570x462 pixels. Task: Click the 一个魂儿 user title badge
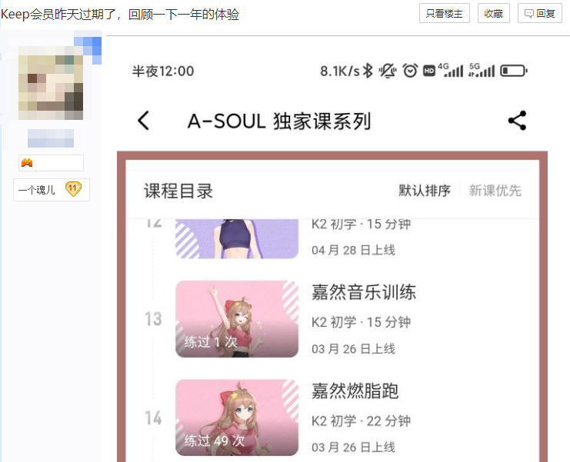[x=52, y=190]
